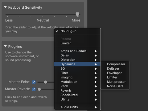This screenshot has width=148, height=111.
Task: Click the Master Echo slider knob
Action: (x=45, y=82)
